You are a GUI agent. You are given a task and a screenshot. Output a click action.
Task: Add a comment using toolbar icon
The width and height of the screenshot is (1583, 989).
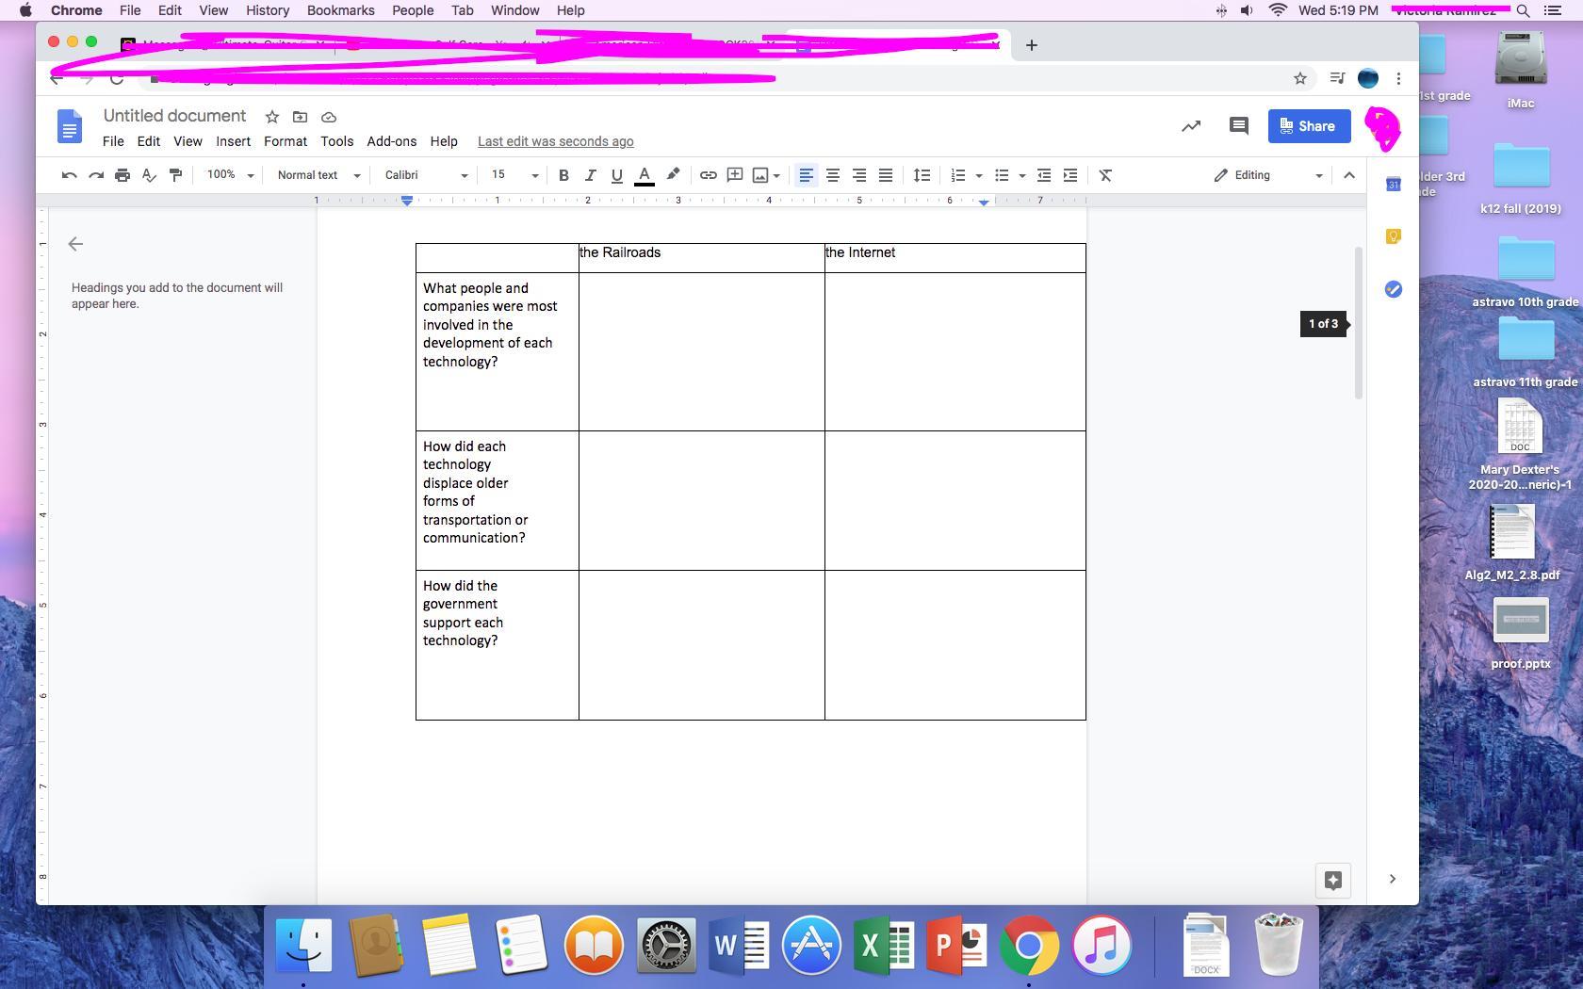tap(735, 175)
